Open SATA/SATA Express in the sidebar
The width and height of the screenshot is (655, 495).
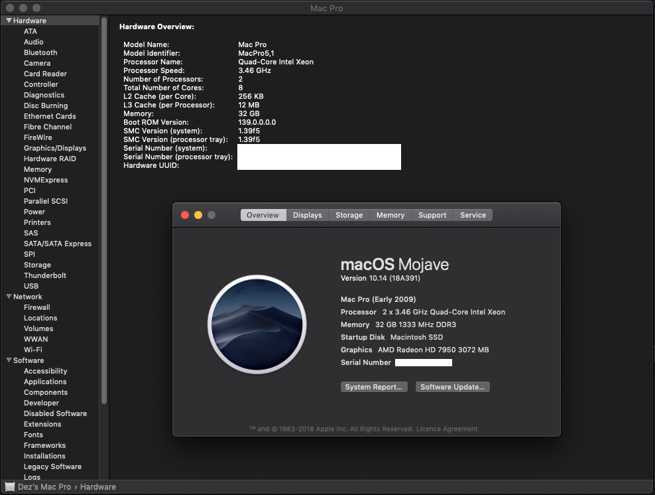tap(58, 244)
